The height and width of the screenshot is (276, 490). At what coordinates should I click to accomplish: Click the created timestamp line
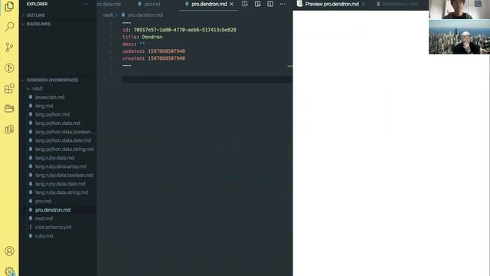coord(153,58)
